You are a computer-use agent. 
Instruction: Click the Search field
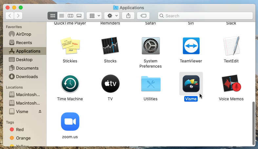point(205,16)
